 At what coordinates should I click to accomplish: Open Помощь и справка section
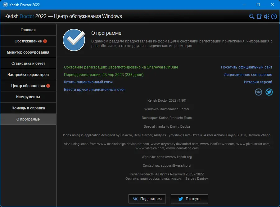click(28, 108)
